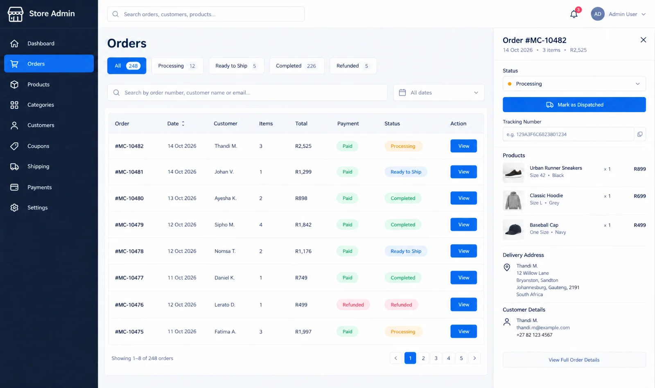Show the Refunded orders tab
This screenshot has height=388, width=655.
353,66
